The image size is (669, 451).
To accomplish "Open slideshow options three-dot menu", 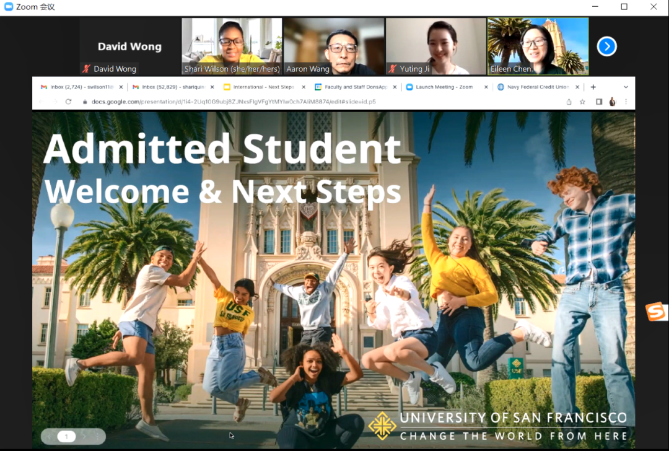I will 97,437.
